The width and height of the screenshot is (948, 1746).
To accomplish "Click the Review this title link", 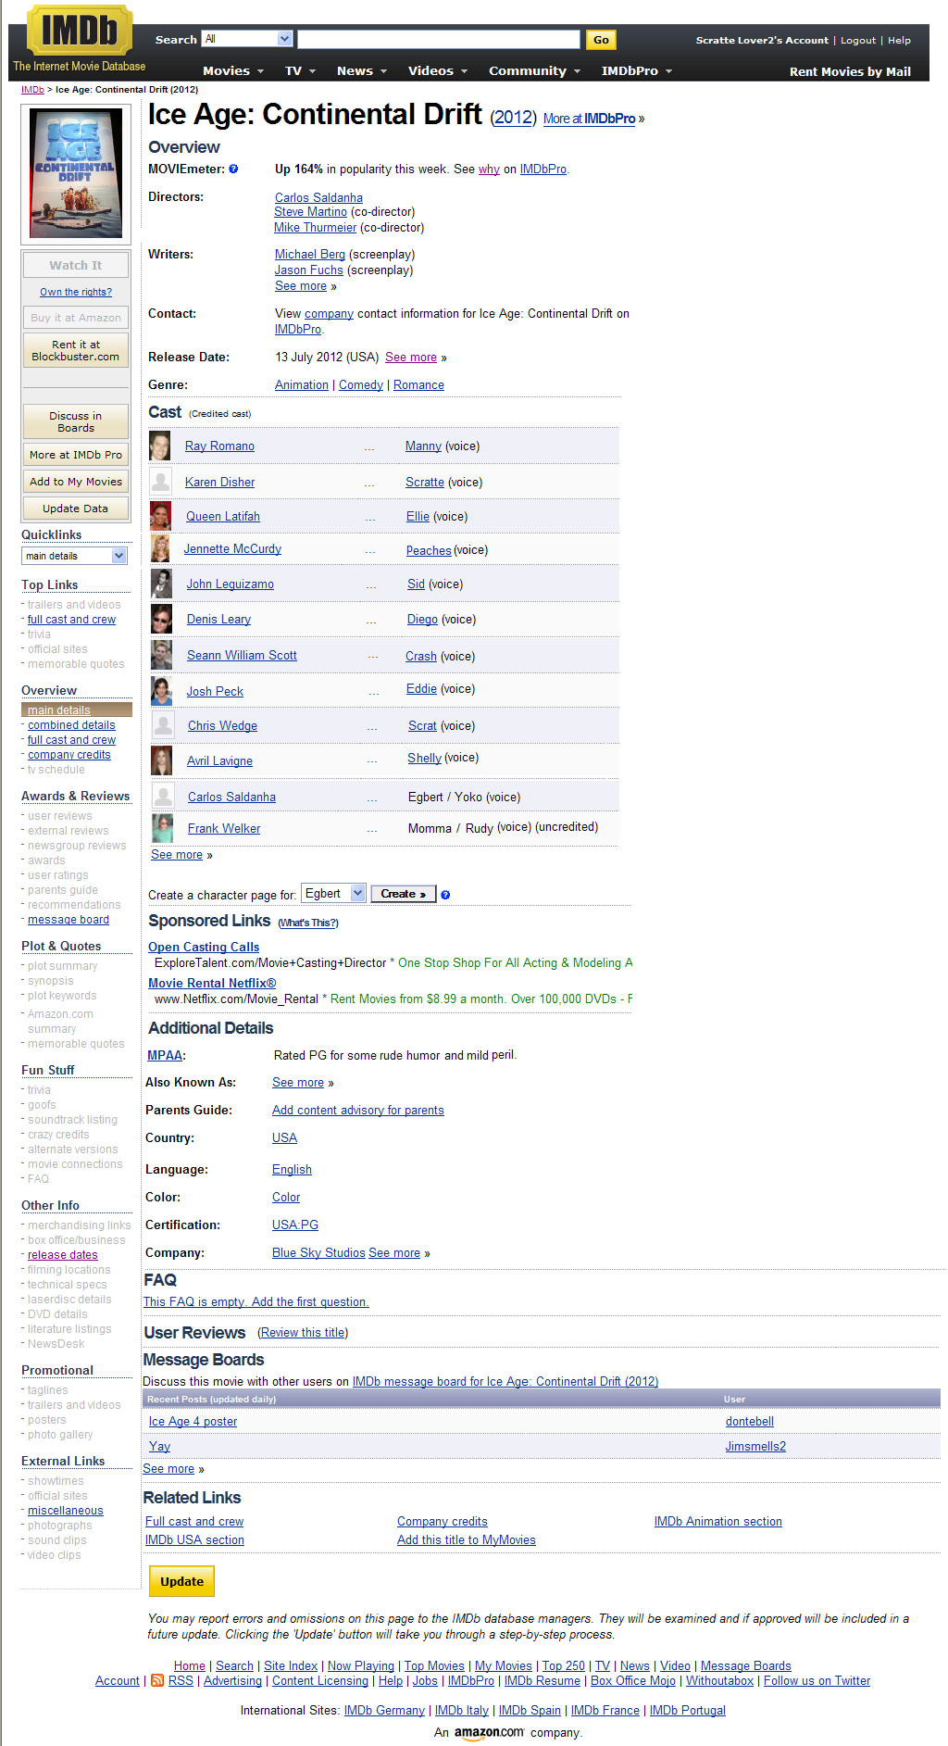I will (x=303, y=1333).
